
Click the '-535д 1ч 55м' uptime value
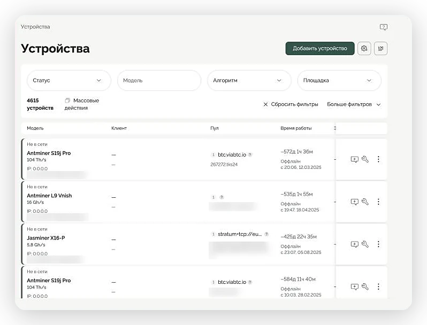[x=296, y=194]
